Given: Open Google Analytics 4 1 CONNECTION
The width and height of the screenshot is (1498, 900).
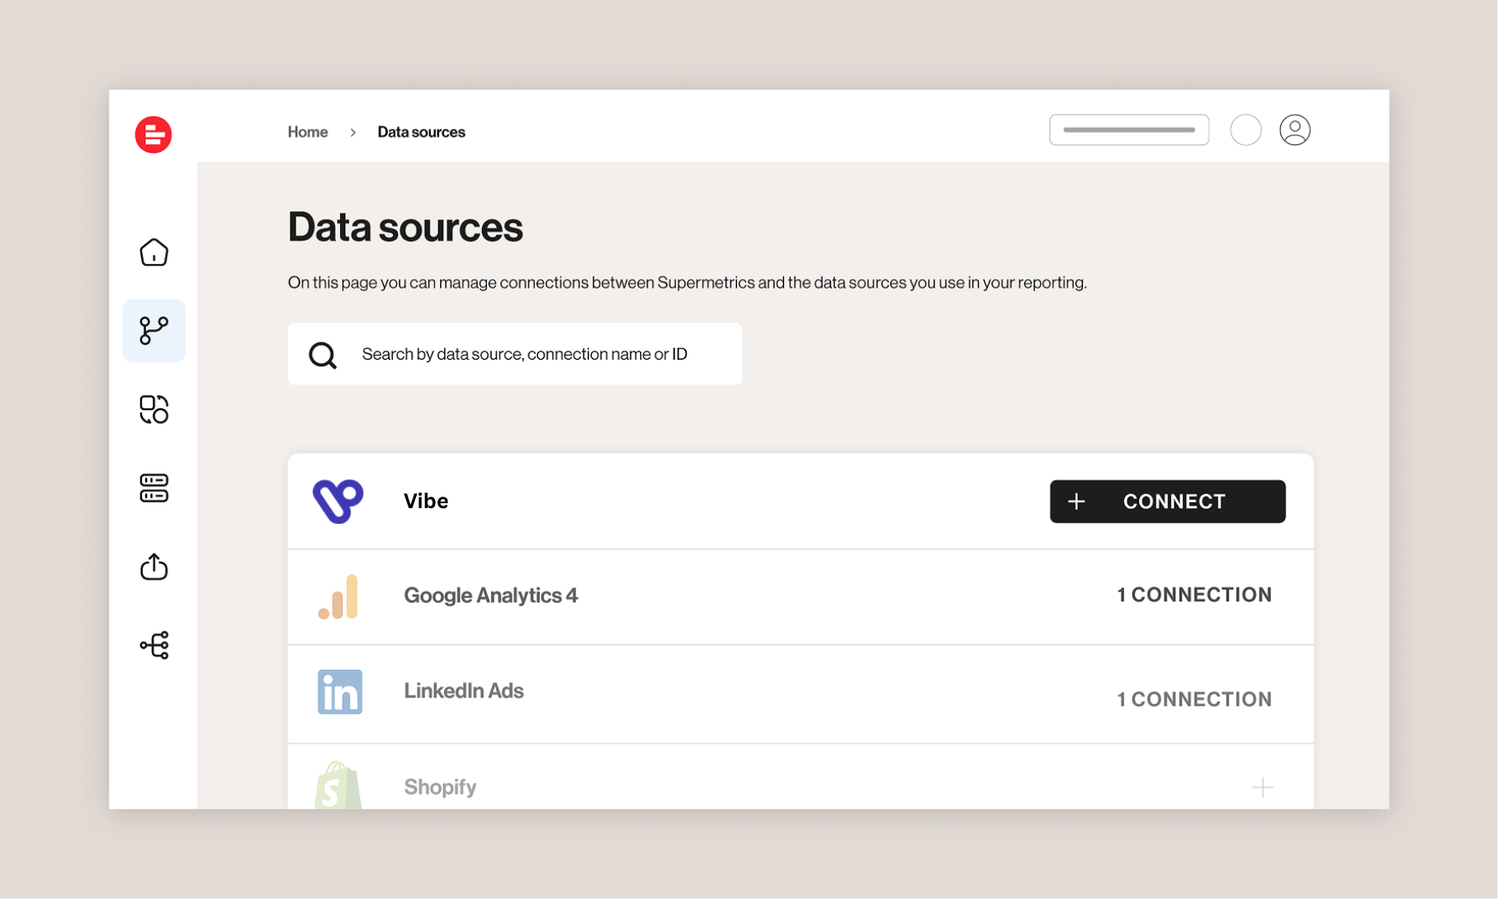Looking at the screenshot, I should [1194, 595].
